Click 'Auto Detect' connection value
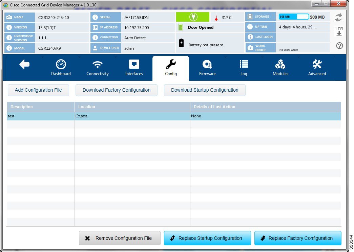Viewport: 354px width, 252px height. [x=135, y=38]
